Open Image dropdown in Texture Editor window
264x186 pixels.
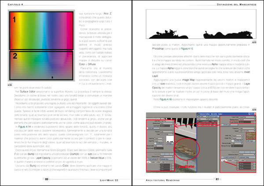[x=247, y=131]
